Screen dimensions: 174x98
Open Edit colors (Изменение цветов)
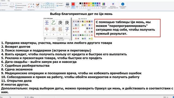pyautogui.click(x=104, y=5)
